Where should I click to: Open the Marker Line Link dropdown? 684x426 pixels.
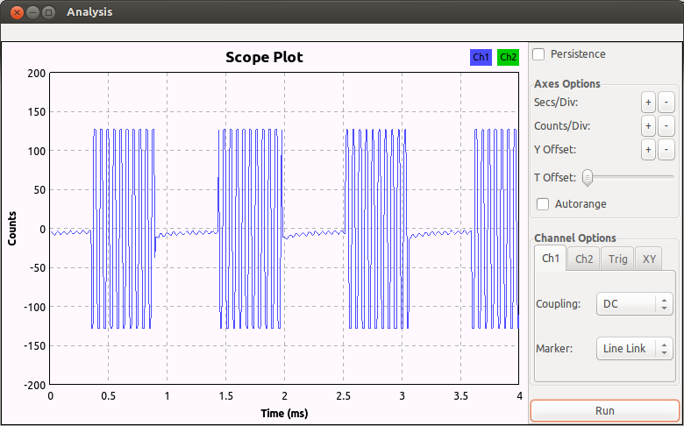[x=634, y=348]
